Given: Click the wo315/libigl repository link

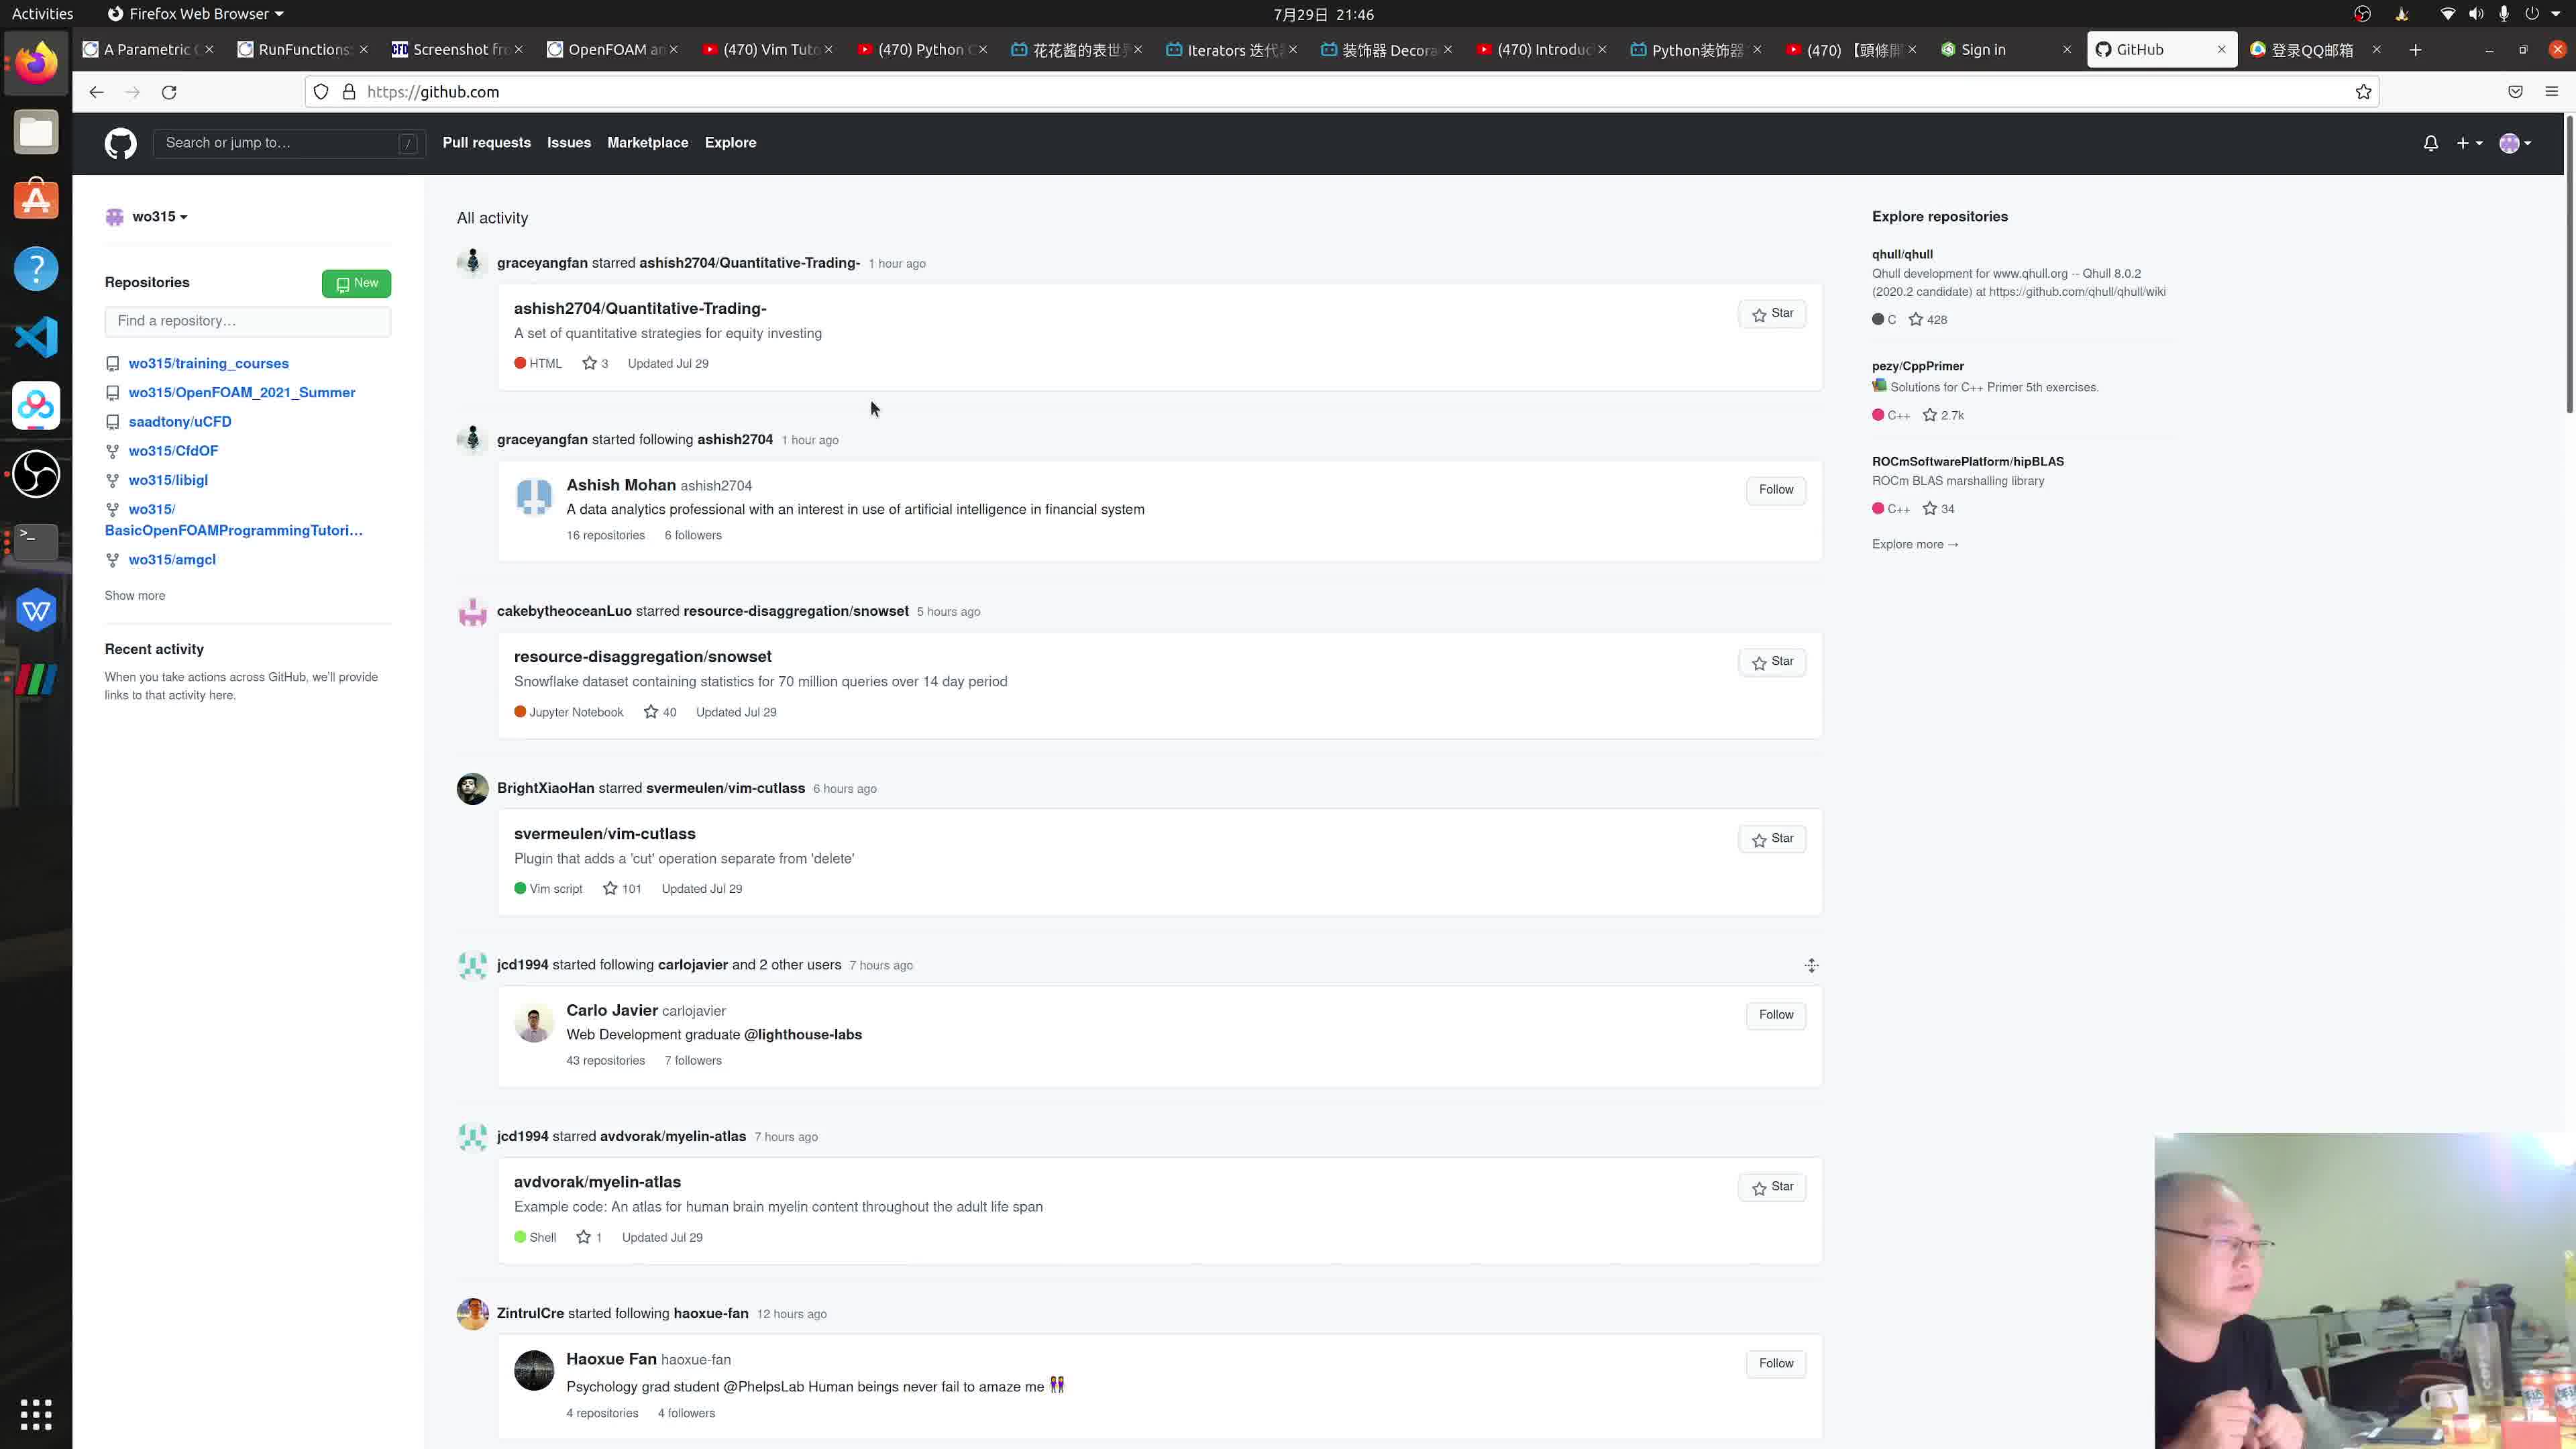Looking at the screenshot, I should (168, 480).
